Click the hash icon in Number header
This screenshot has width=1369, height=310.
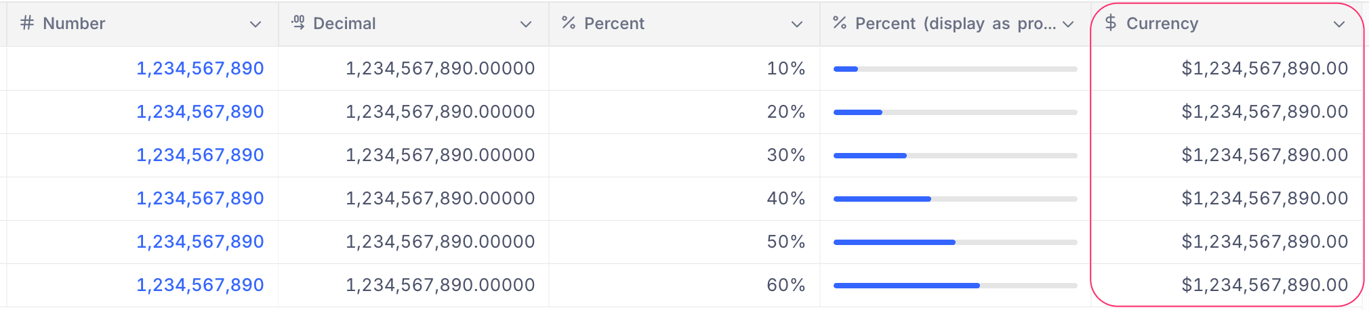27,24
